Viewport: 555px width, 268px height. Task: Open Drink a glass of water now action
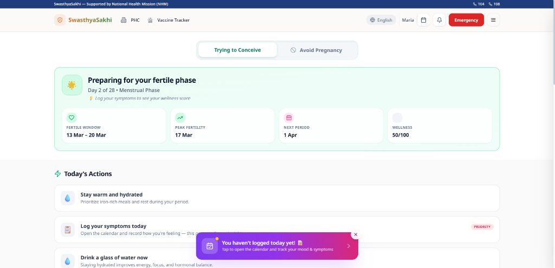click(277, 258)
